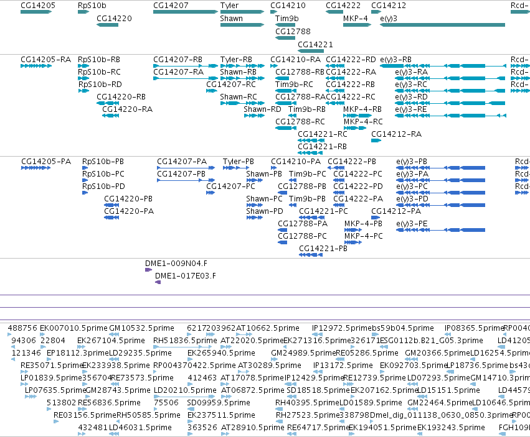Image resolution: width=530 pixels, height=437 pixels.
Task: Click transcript CG14222-RD
Action: pyautogui.click(x=351, y=60)
